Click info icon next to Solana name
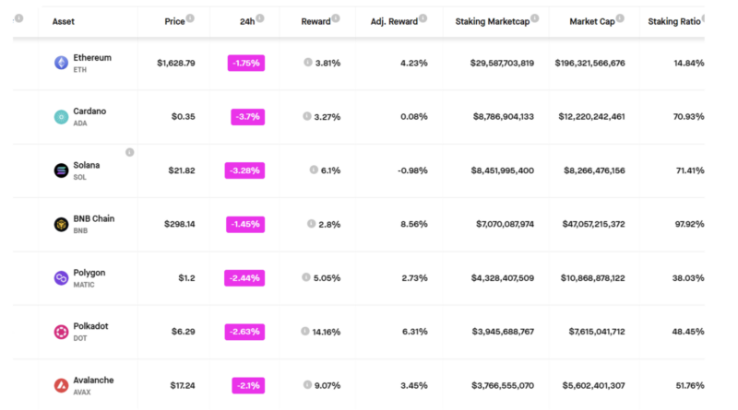The image size is (738, 410). pyautogui.click(x=129, y=152)
